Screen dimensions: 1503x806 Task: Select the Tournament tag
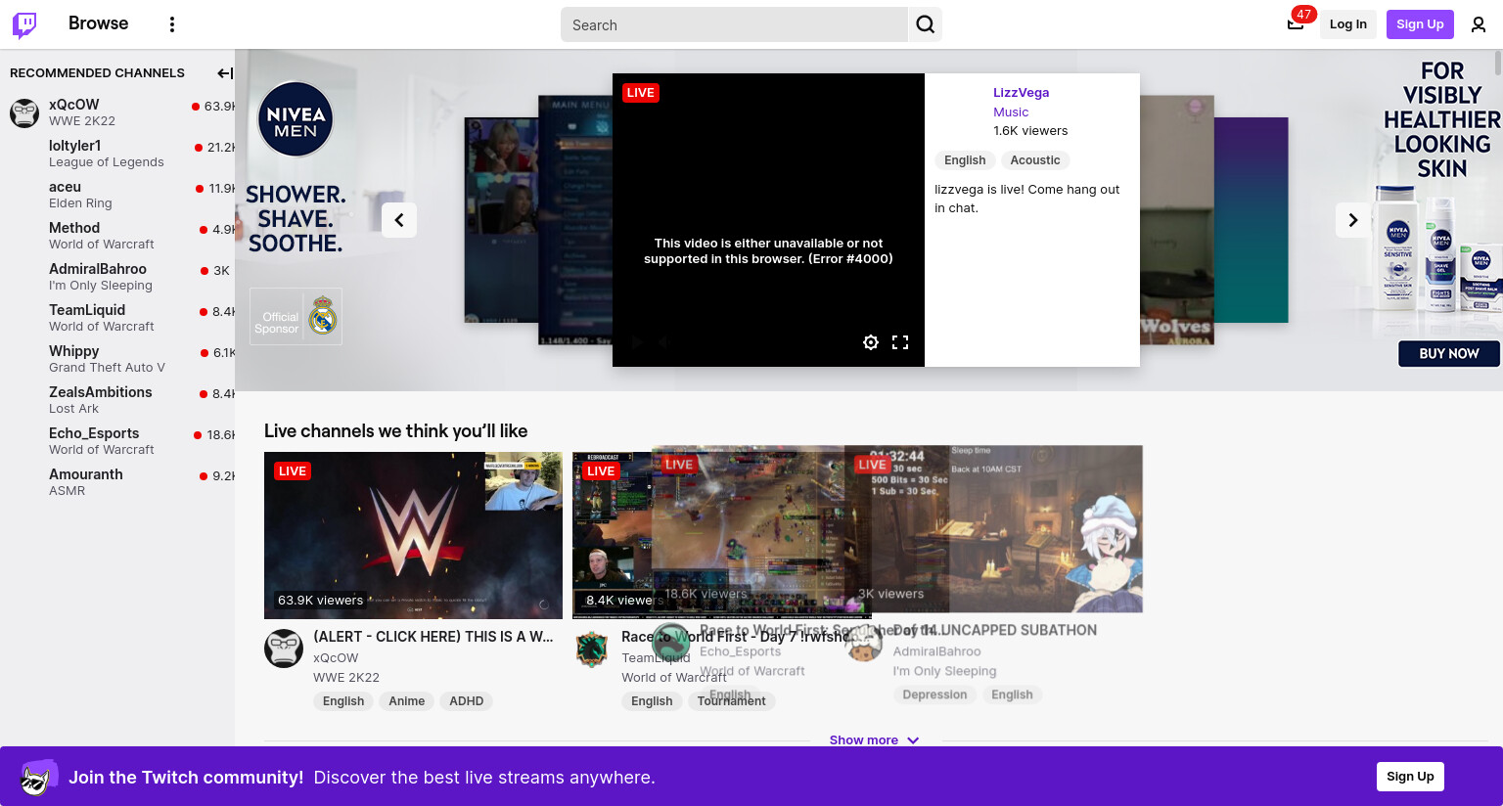pos(732,701)
